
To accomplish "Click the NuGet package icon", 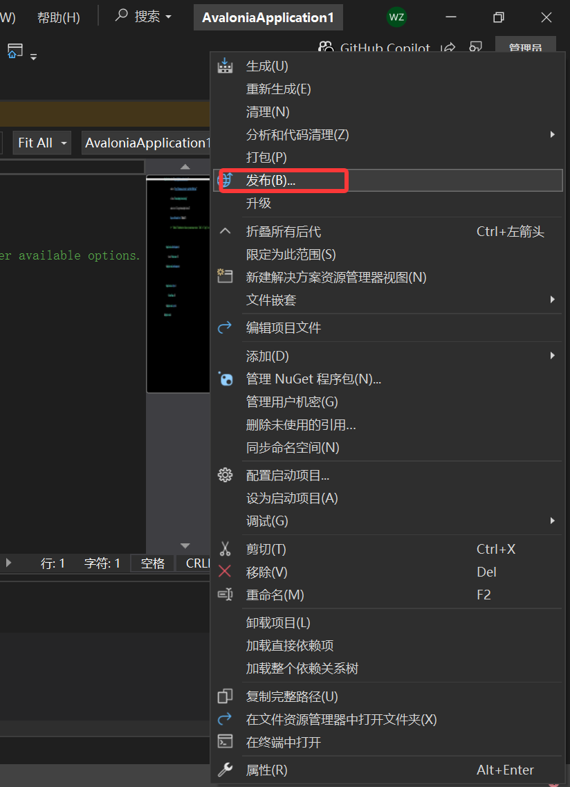I will pos(226,379).
